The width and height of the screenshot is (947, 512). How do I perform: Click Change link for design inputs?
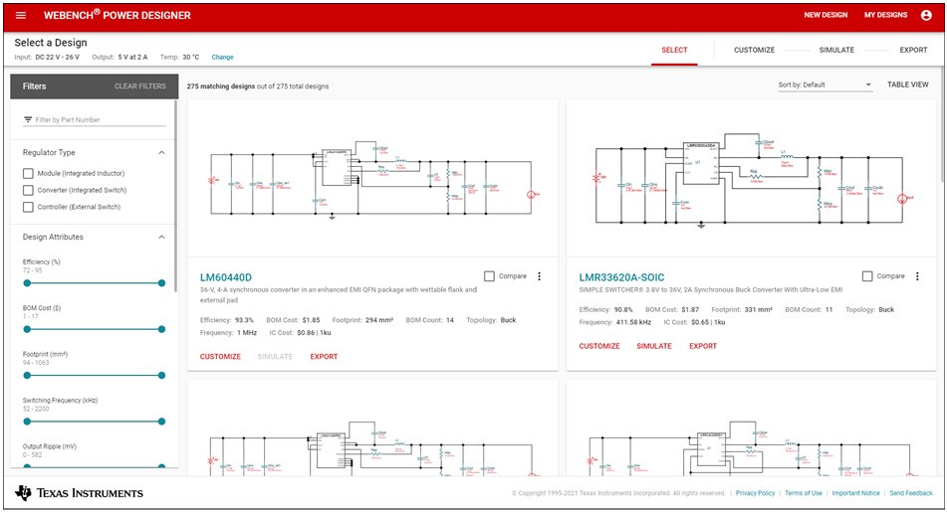coord(222,58)
